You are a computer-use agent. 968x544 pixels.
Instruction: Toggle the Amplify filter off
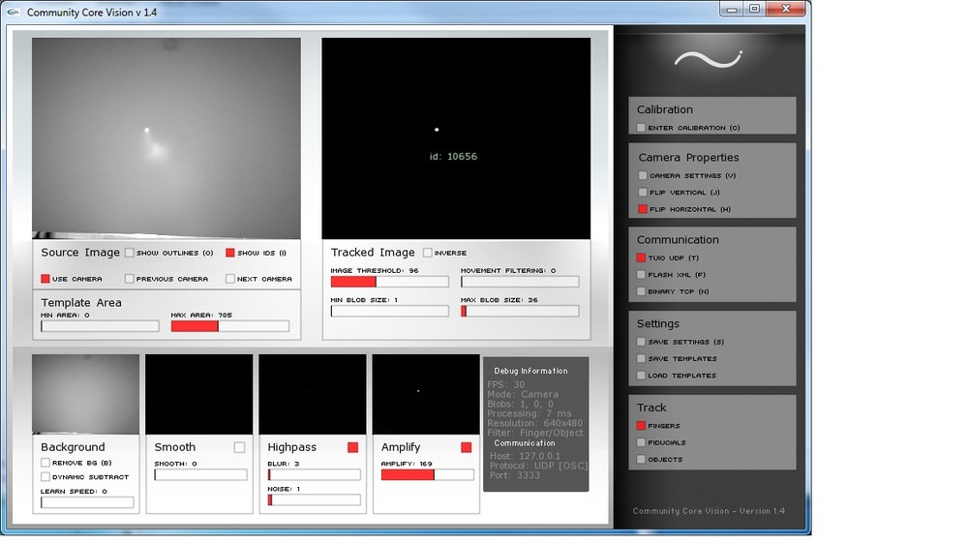pyautogui.click(x=467, y=447)
